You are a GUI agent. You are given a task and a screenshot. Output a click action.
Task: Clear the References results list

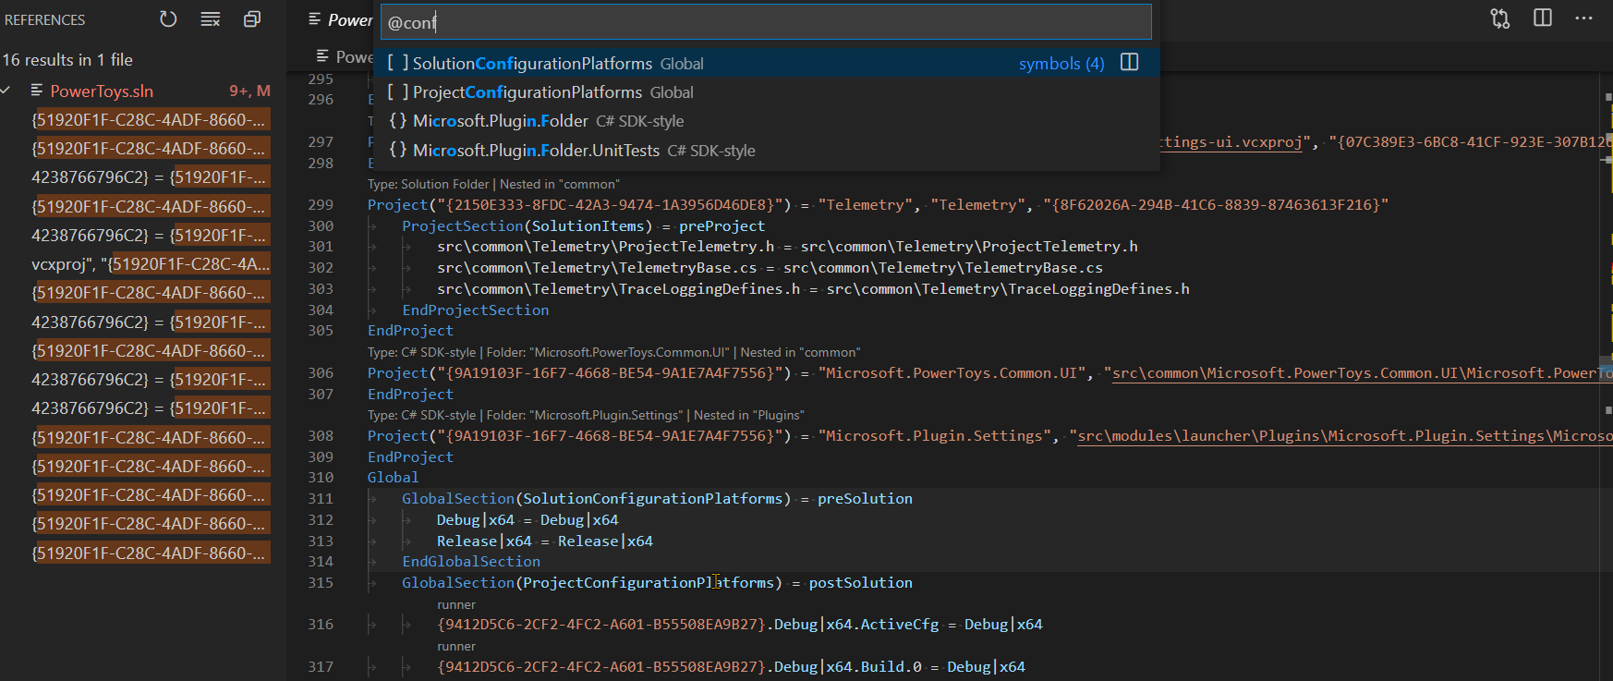pos(211,19)
